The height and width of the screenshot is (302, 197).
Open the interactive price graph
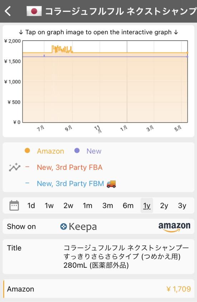[x=99, y=81]
